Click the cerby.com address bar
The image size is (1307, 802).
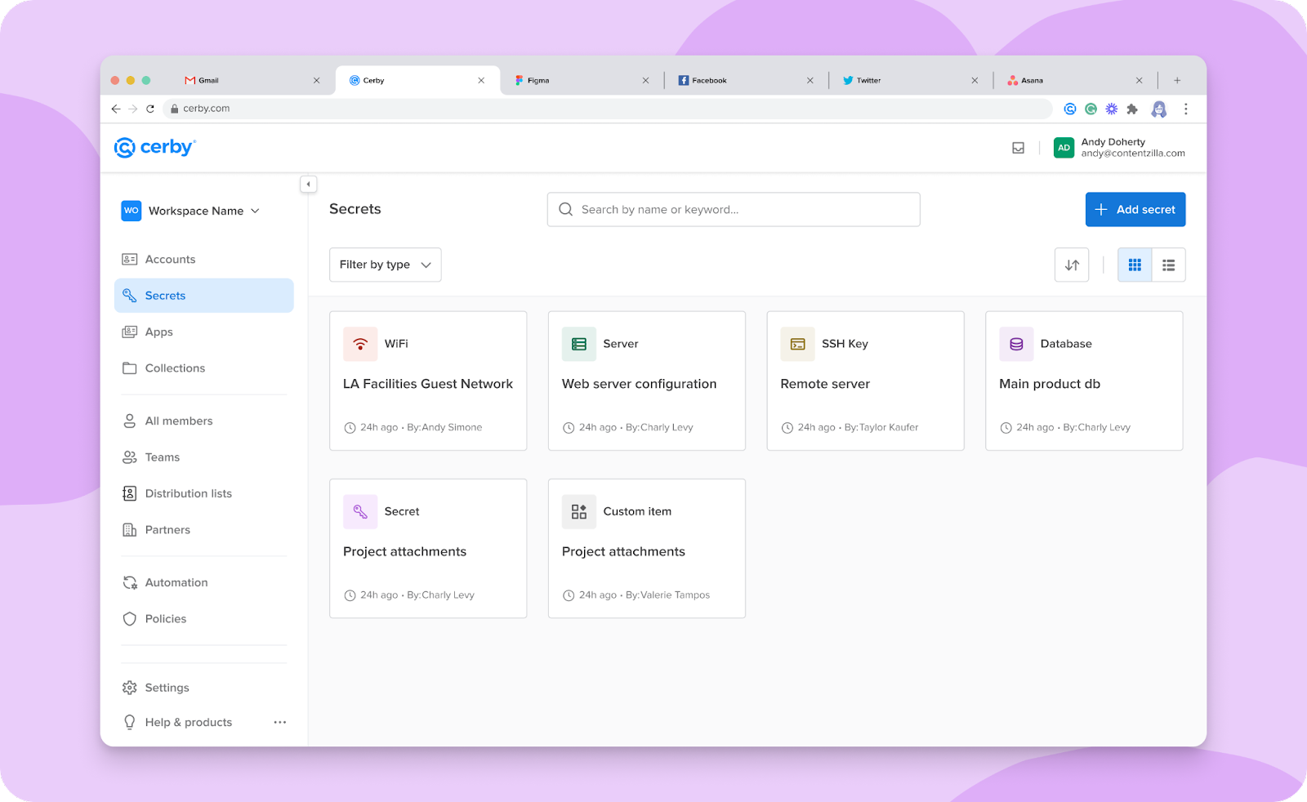(608, 109)
